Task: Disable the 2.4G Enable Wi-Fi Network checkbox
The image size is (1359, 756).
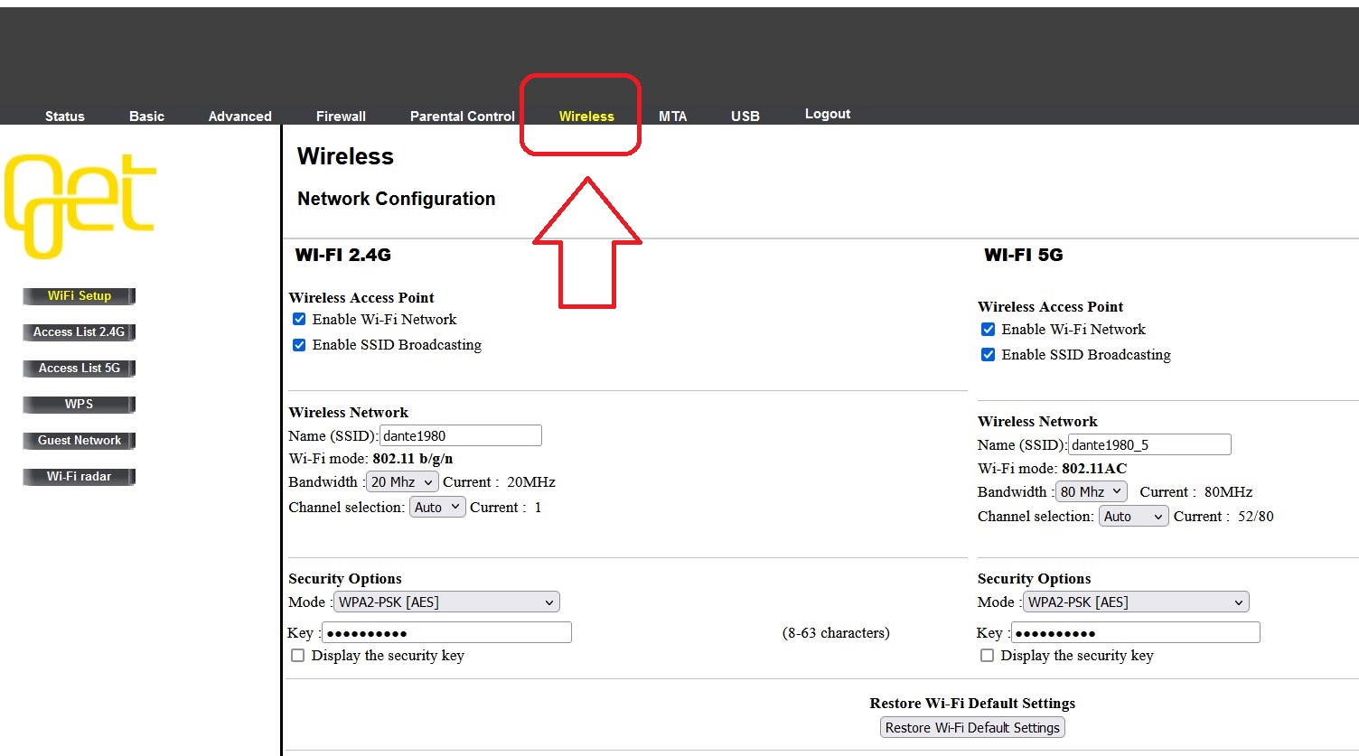Action: tap(299, 320)
